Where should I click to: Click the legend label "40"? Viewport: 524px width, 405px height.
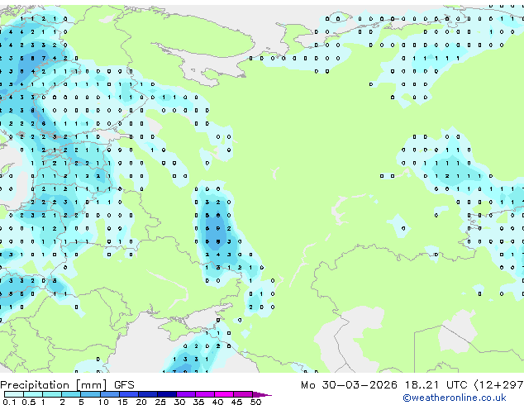217,402
